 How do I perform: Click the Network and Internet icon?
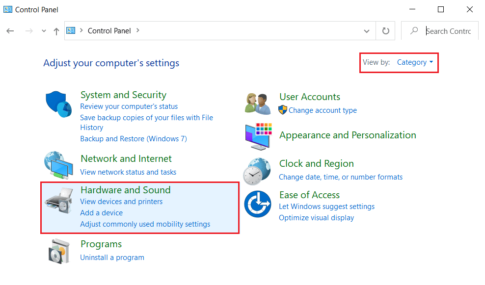58,165
